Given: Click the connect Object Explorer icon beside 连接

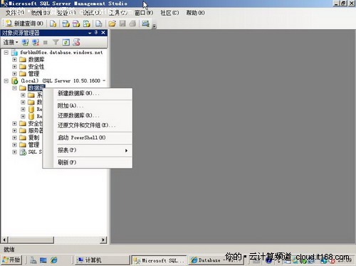Looking at the screenshot, I should pyautogui.click(x=25, y=43).
